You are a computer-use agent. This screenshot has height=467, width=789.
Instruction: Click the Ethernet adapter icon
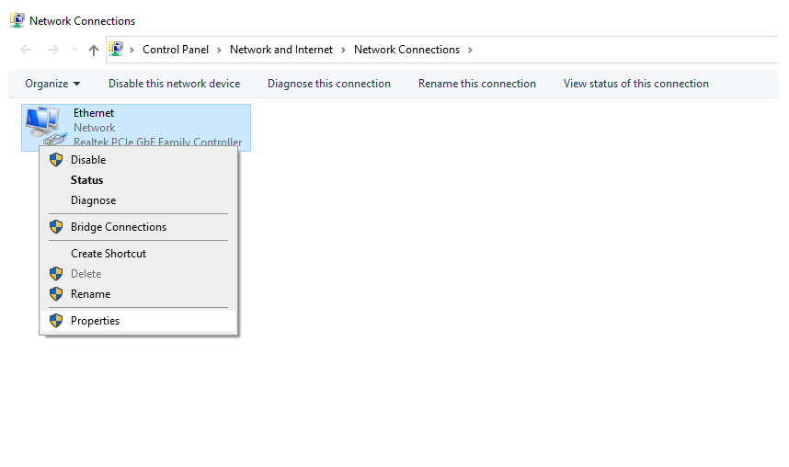[x=45, y=125]
